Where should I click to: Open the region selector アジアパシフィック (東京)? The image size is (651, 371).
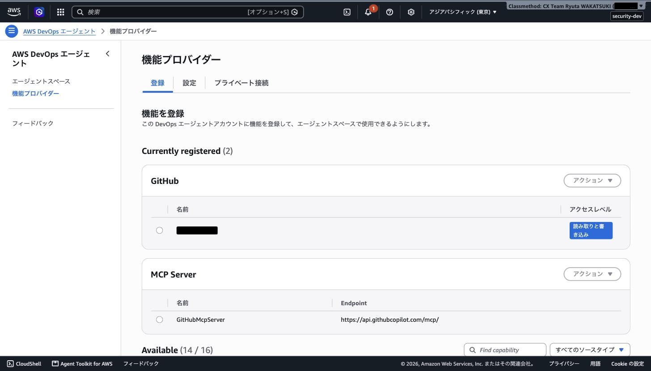tap(463, 12)
